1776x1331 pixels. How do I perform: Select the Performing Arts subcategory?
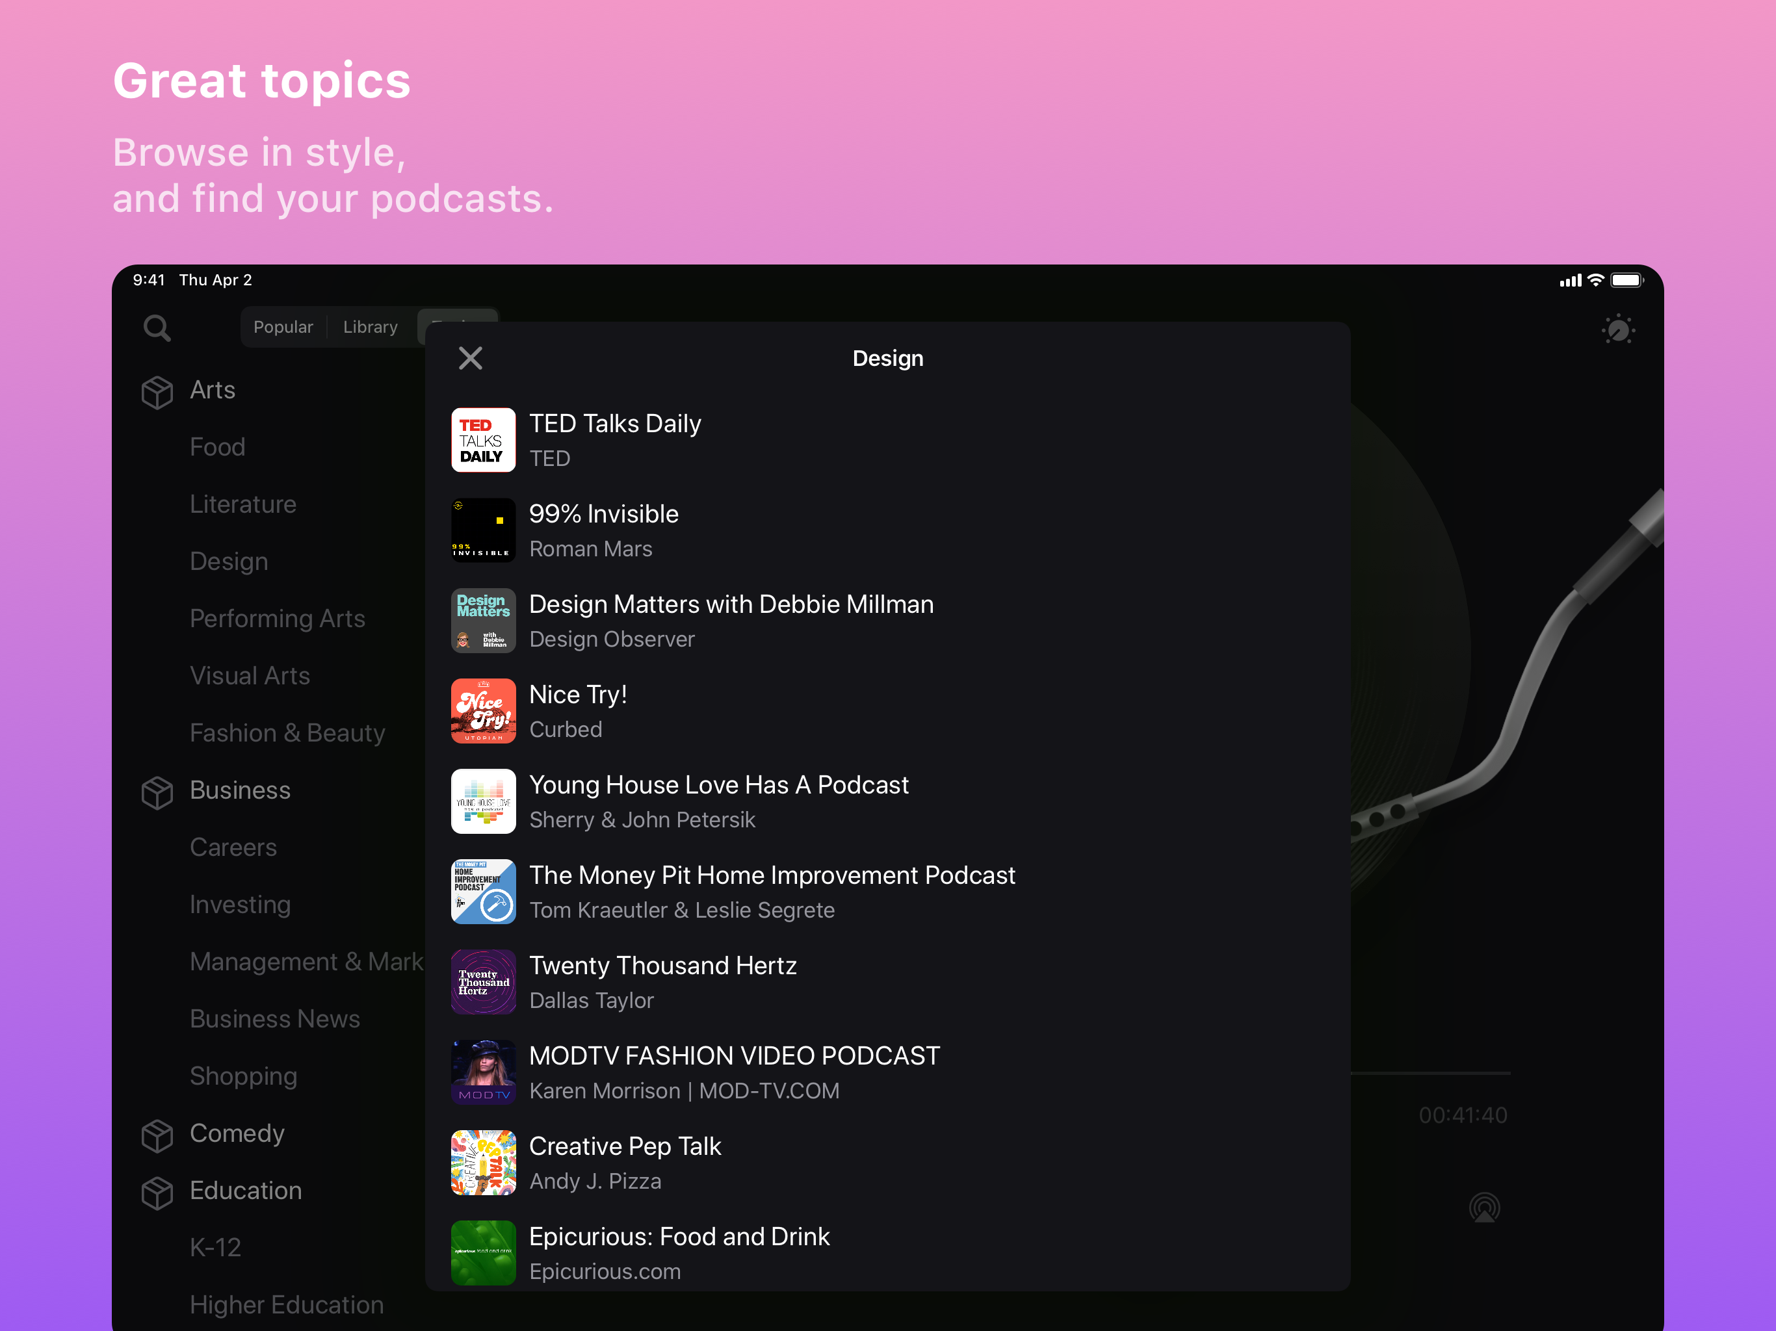click(277, 618)
